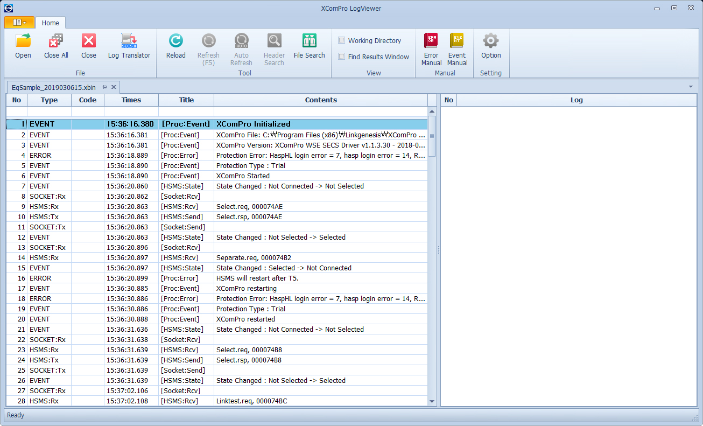Select row 1 XComPro Initialized
The height and width of the screenshot is (426, 703).
click(x=217, y=124)
